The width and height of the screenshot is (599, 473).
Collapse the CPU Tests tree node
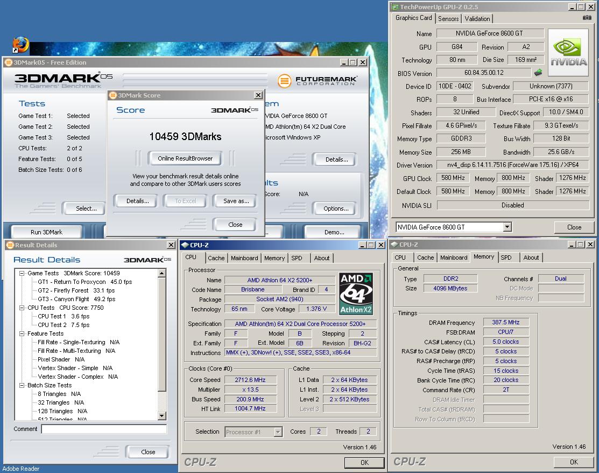click(x=22, y=308)
